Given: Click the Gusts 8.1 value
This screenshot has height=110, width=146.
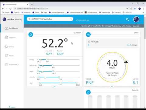Looking at the screenshot, I should (x=135, y=83).
